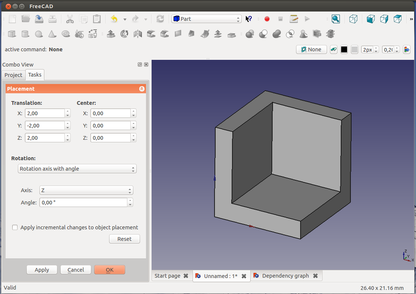Open the Dependency graph tab
Screen dimensions: 416x294
pos(285,276)
